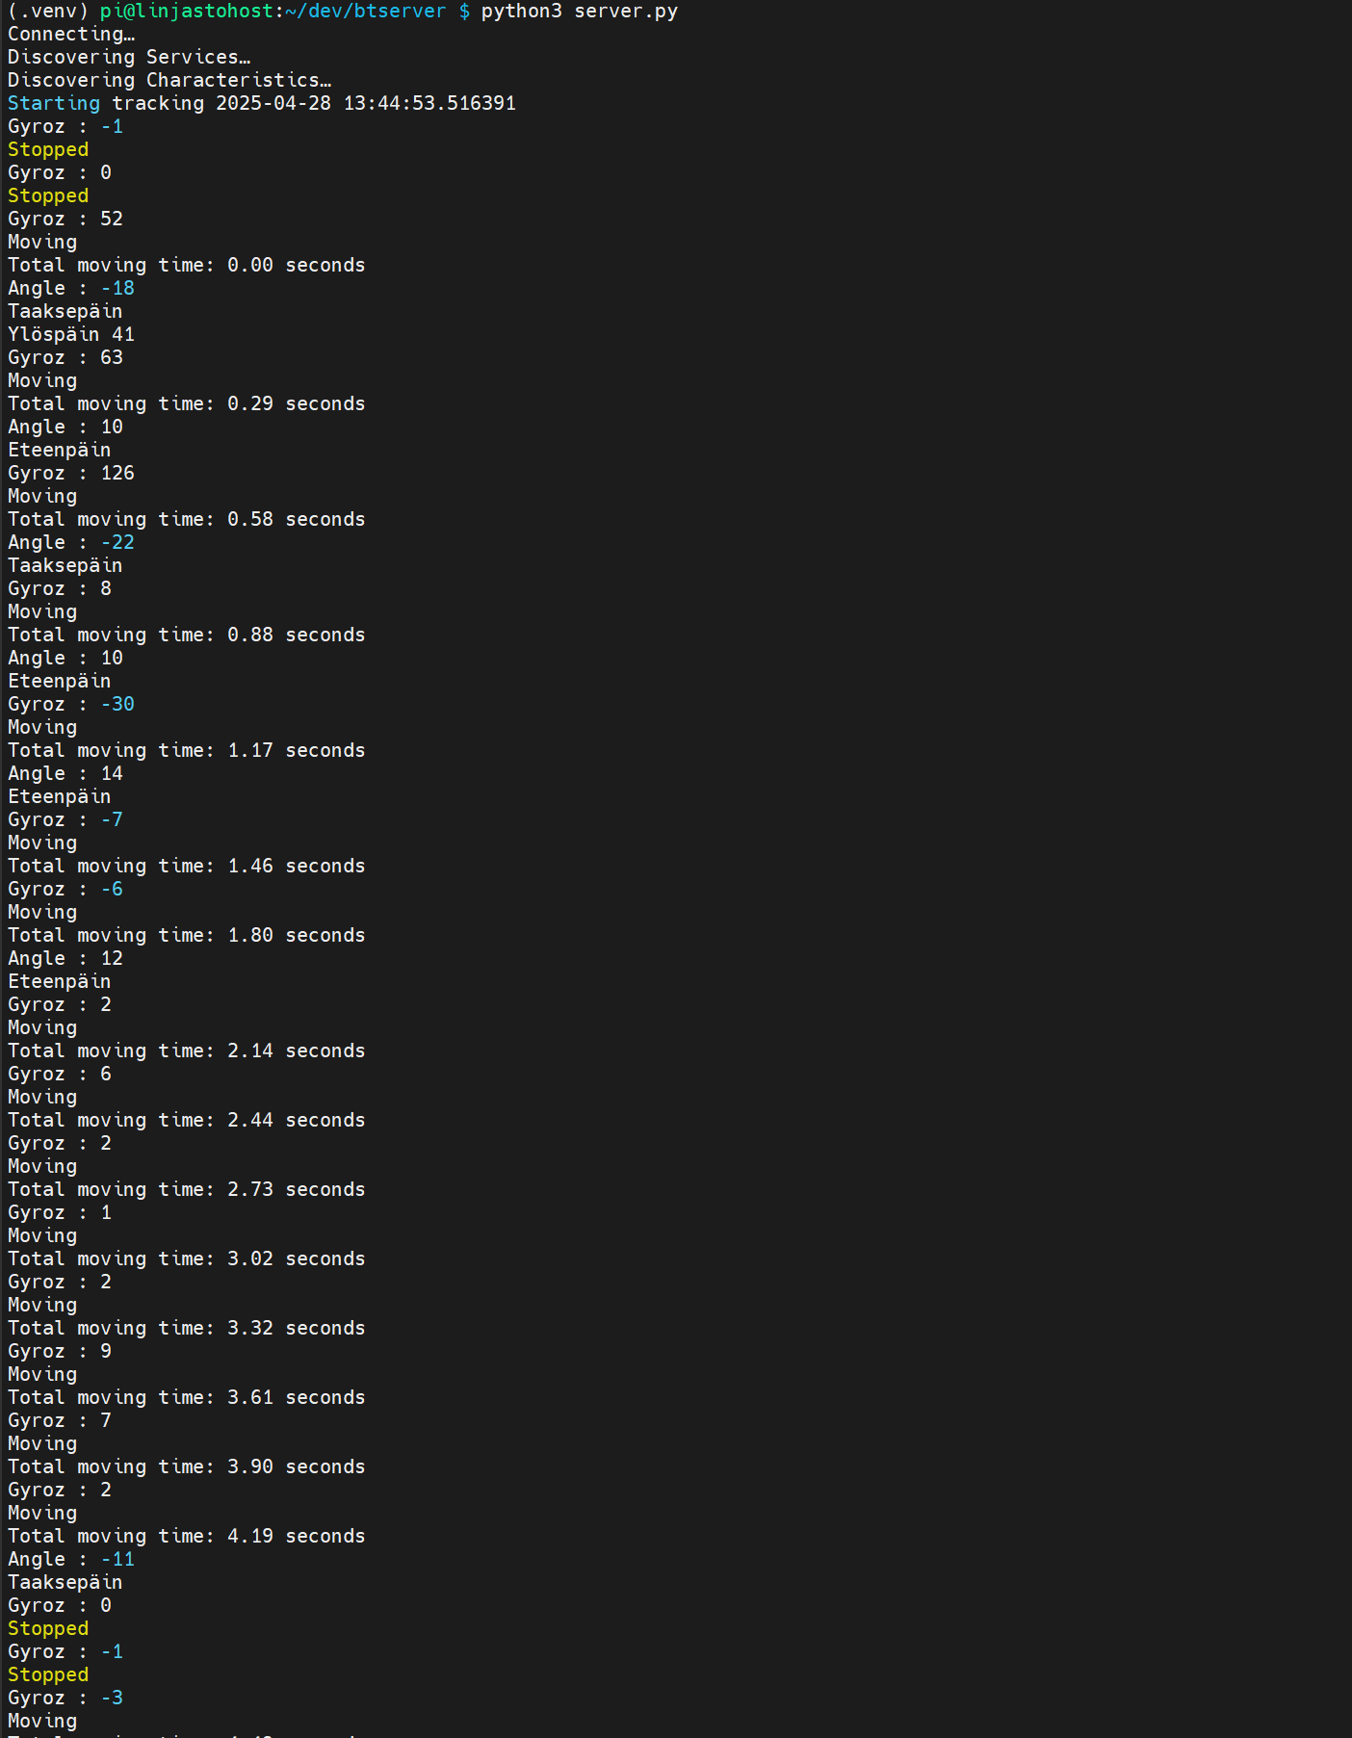Click the Angle : -11 value
The height and width of the screenshot is (1738, 1352).
click(117, 1560)
